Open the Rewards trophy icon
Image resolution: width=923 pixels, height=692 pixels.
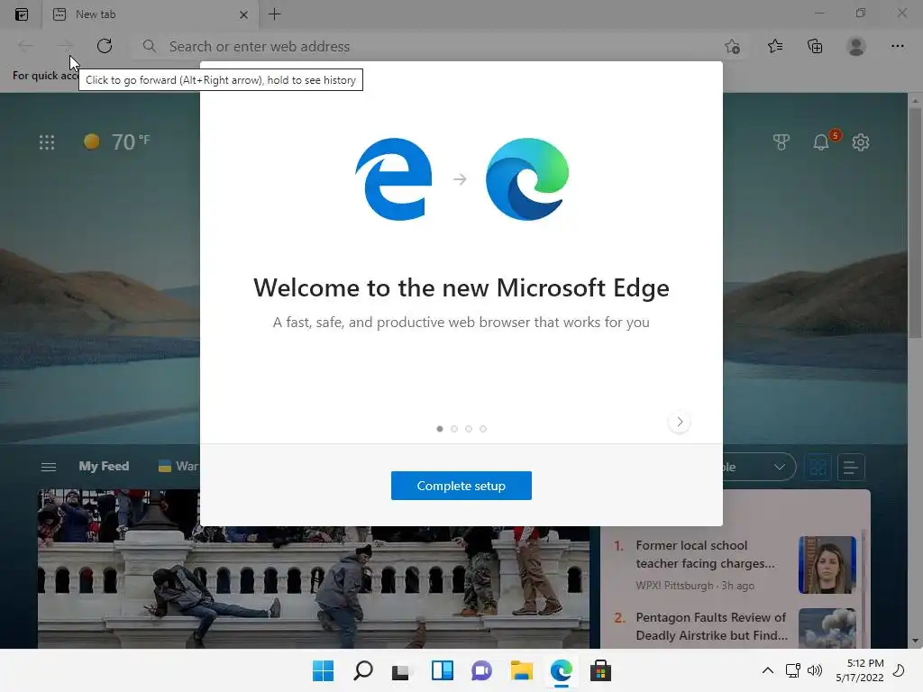coord(781,141)
